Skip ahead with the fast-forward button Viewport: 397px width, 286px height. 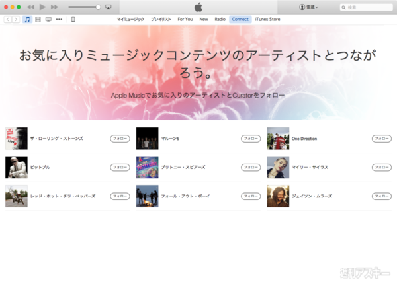[x=54, y=7]
